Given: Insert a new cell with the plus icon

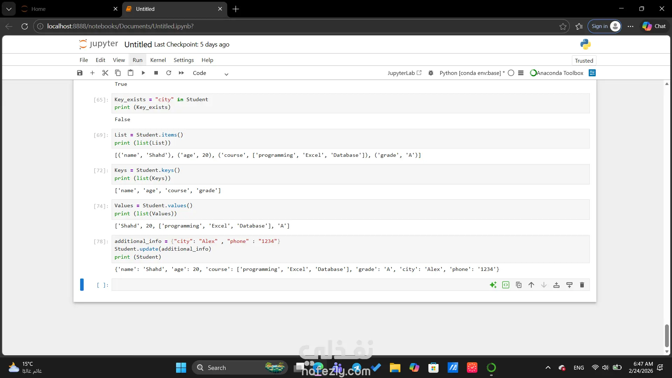Looking at the screenshot, I should click(92, 73).
